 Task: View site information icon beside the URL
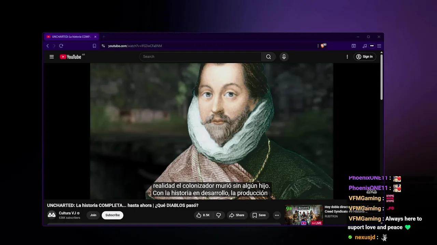103,46
